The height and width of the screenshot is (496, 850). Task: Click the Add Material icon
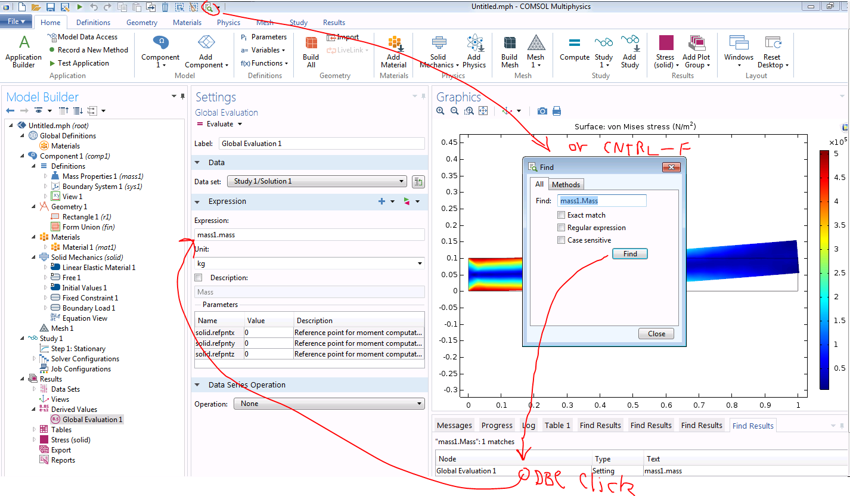coord(393,44)
